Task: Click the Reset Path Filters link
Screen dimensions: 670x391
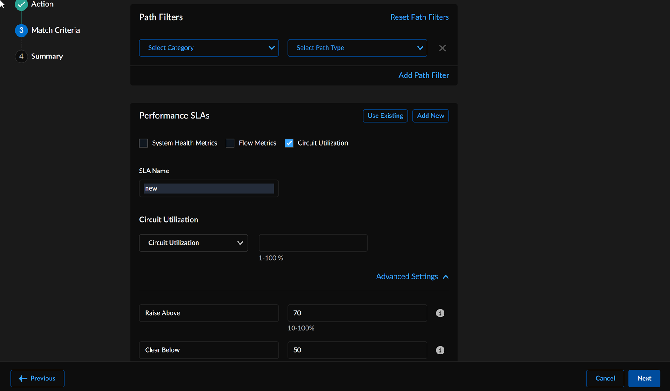Action: [x=419, y=17]
